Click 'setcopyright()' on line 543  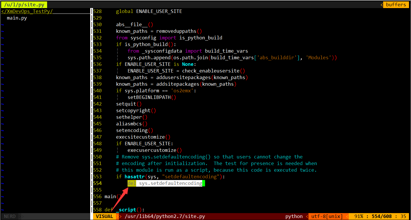pos(136,110)
